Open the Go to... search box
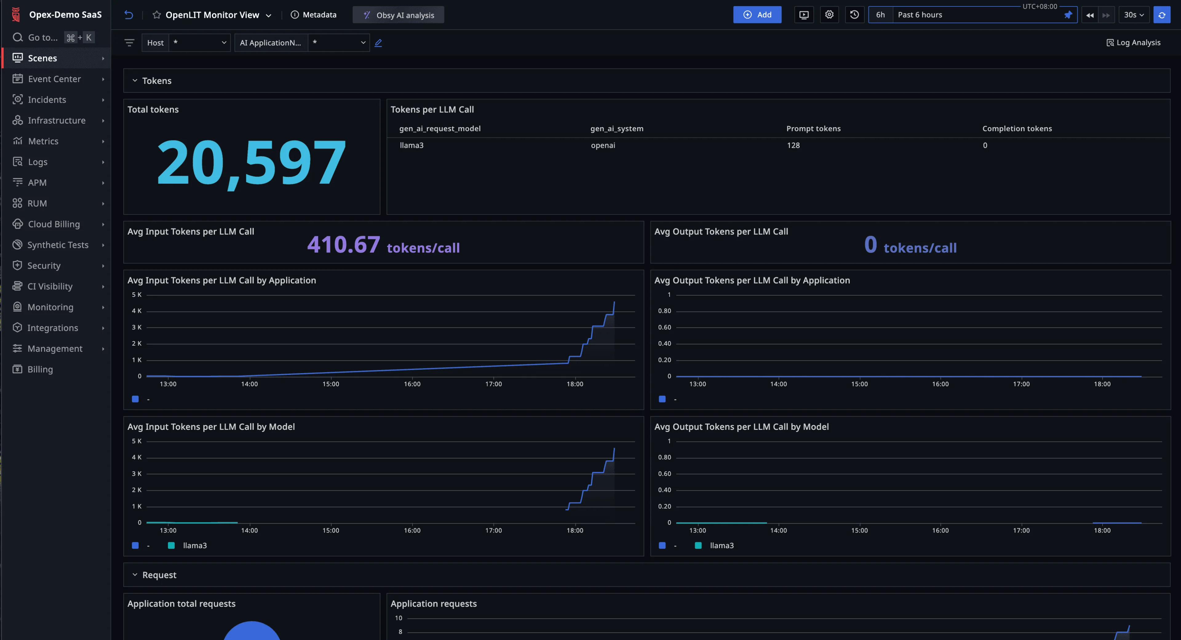 point(54,37)
